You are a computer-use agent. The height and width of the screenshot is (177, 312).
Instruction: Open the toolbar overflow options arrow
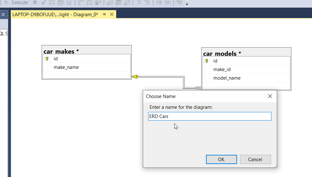187,4
